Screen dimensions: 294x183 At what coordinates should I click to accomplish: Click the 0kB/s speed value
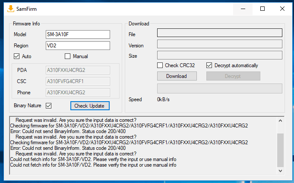163,99
